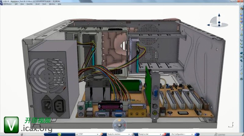244x136 pixels.
Task: Expand the 'Ready for selection' dropdown arrow
Action: coord(129,134)
